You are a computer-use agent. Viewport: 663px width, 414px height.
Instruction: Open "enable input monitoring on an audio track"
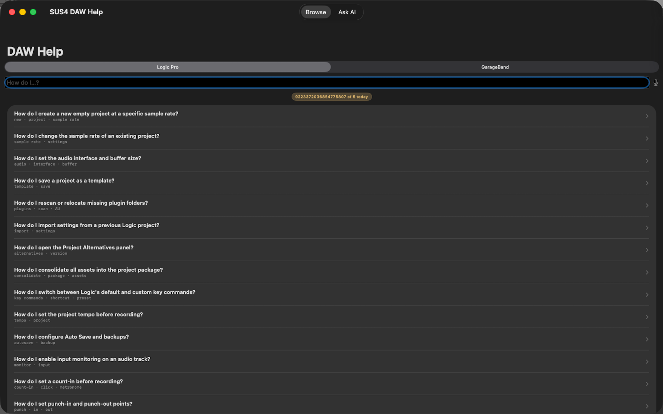331,362
